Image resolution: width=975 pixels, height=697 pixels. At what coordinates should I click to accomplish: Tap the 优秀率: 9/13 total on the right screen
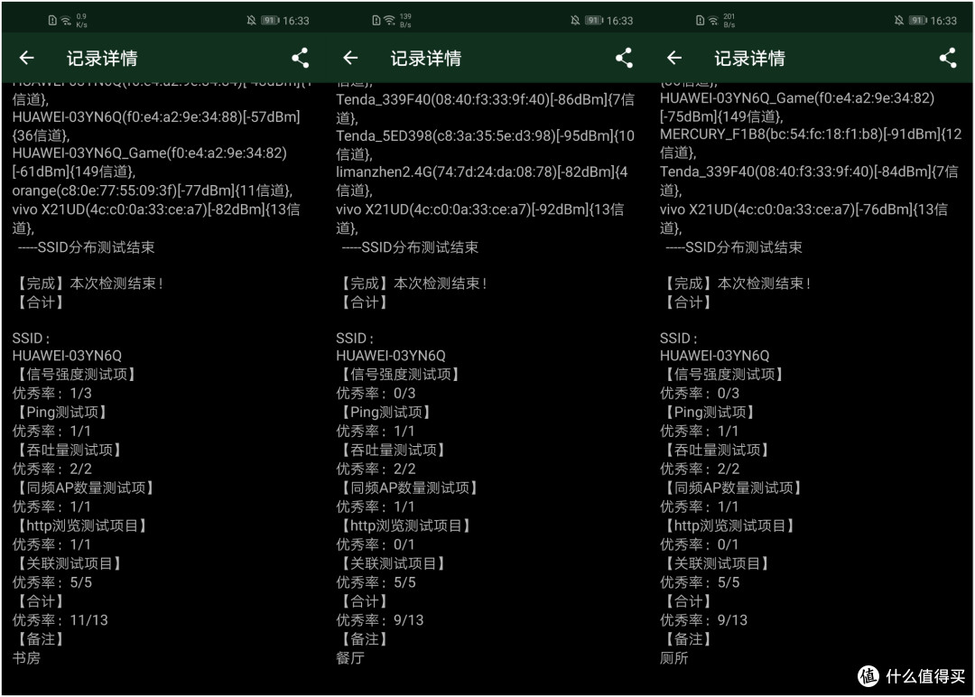coord(704,620)
